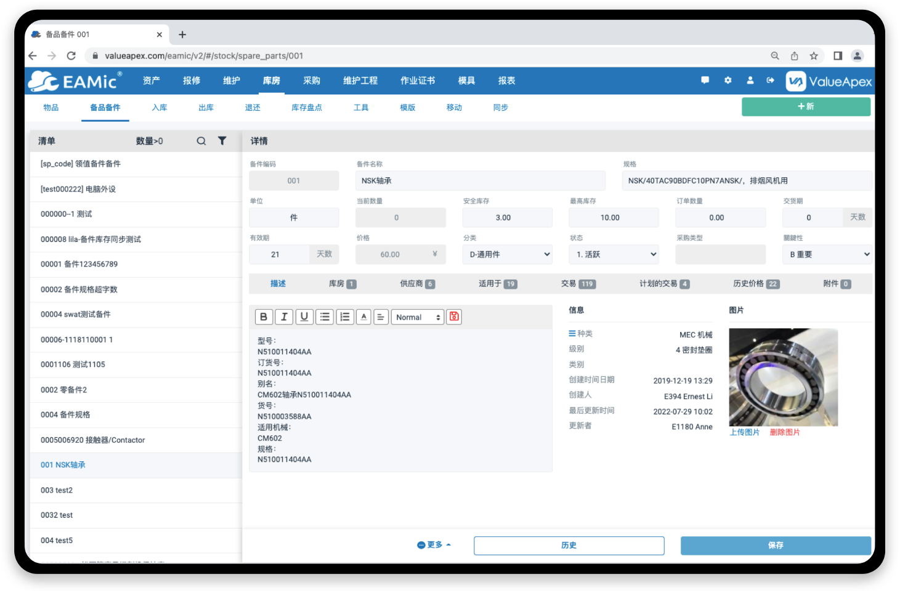The image size is (900, 593).
Task: Insert a numbered list in description editor
Action: click(345, 317)
